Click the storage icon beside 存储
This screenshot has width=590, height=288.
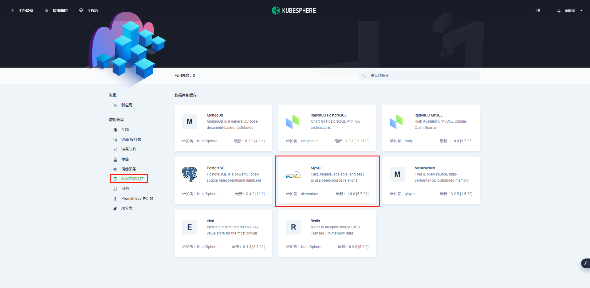click(x=115, y=159)
